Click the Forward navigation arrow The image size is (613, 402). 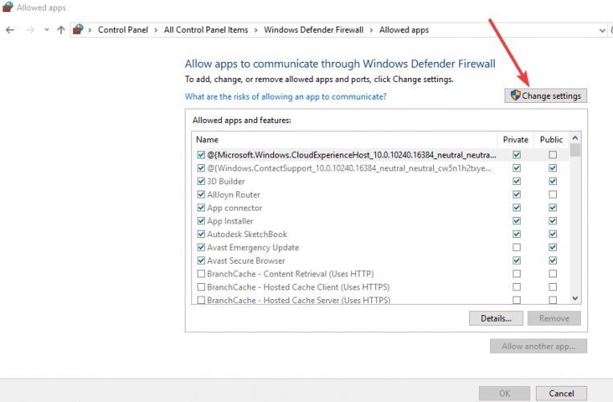[x=30, y=30]
